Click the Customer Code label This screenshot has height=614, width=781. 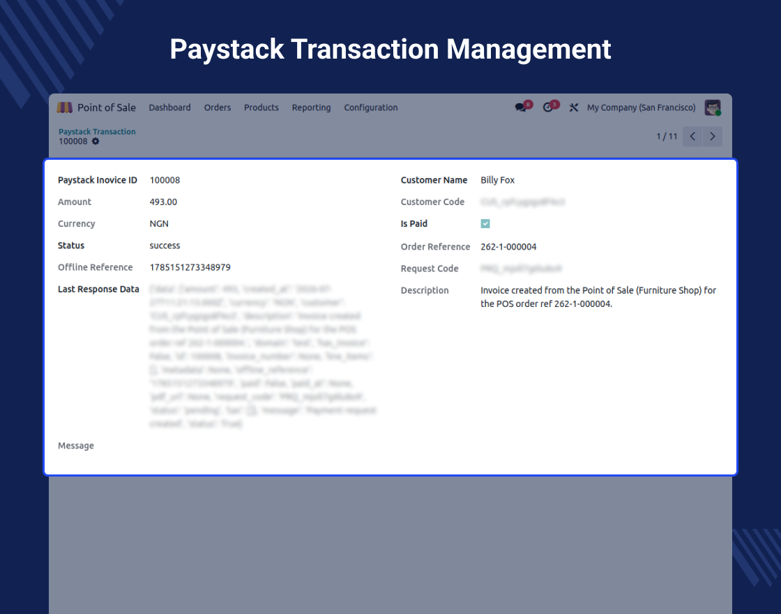point(432,202)
